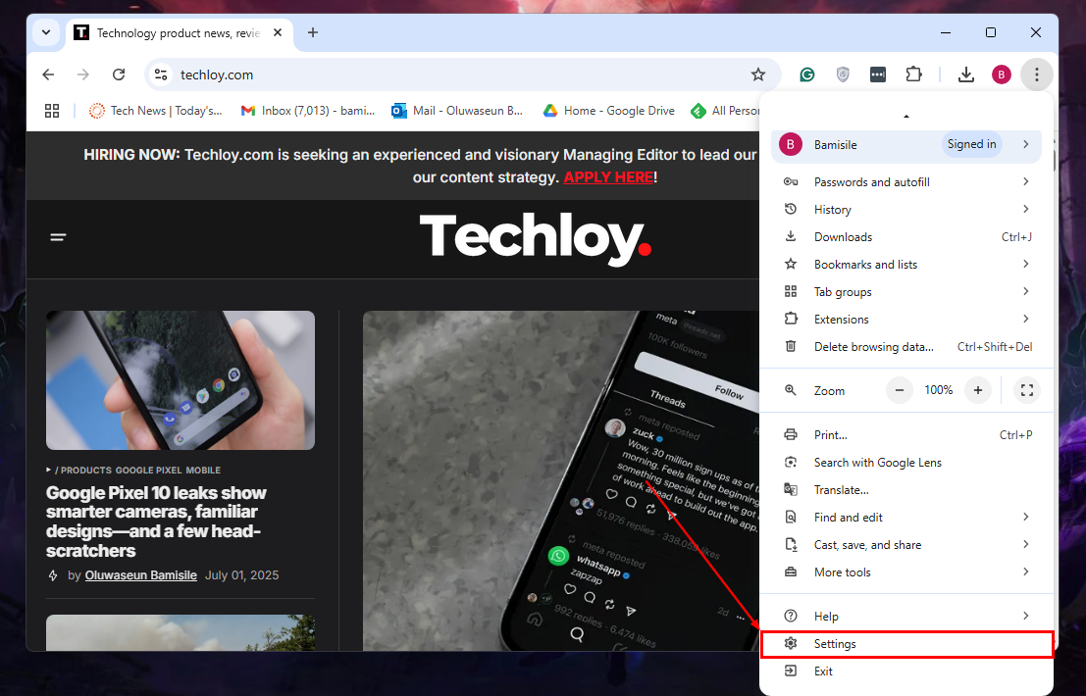Open the tab search dropdown arrow

(x=46, y=32)
